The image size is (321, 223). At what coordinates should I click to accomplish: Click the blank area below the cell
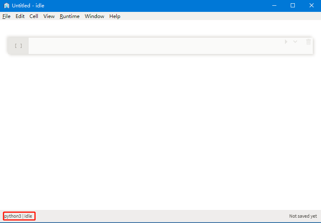pyautogui.click(x=160, y=131)
